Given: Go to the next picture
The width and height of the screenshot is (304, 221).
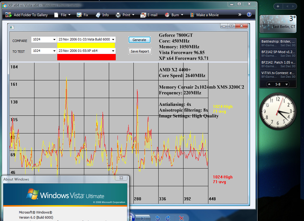Looking at the screenshot, I should 143,218.
